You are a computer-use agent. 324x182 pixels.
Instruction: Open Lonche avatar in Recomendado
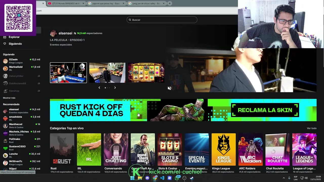click(x=5, y=155)
